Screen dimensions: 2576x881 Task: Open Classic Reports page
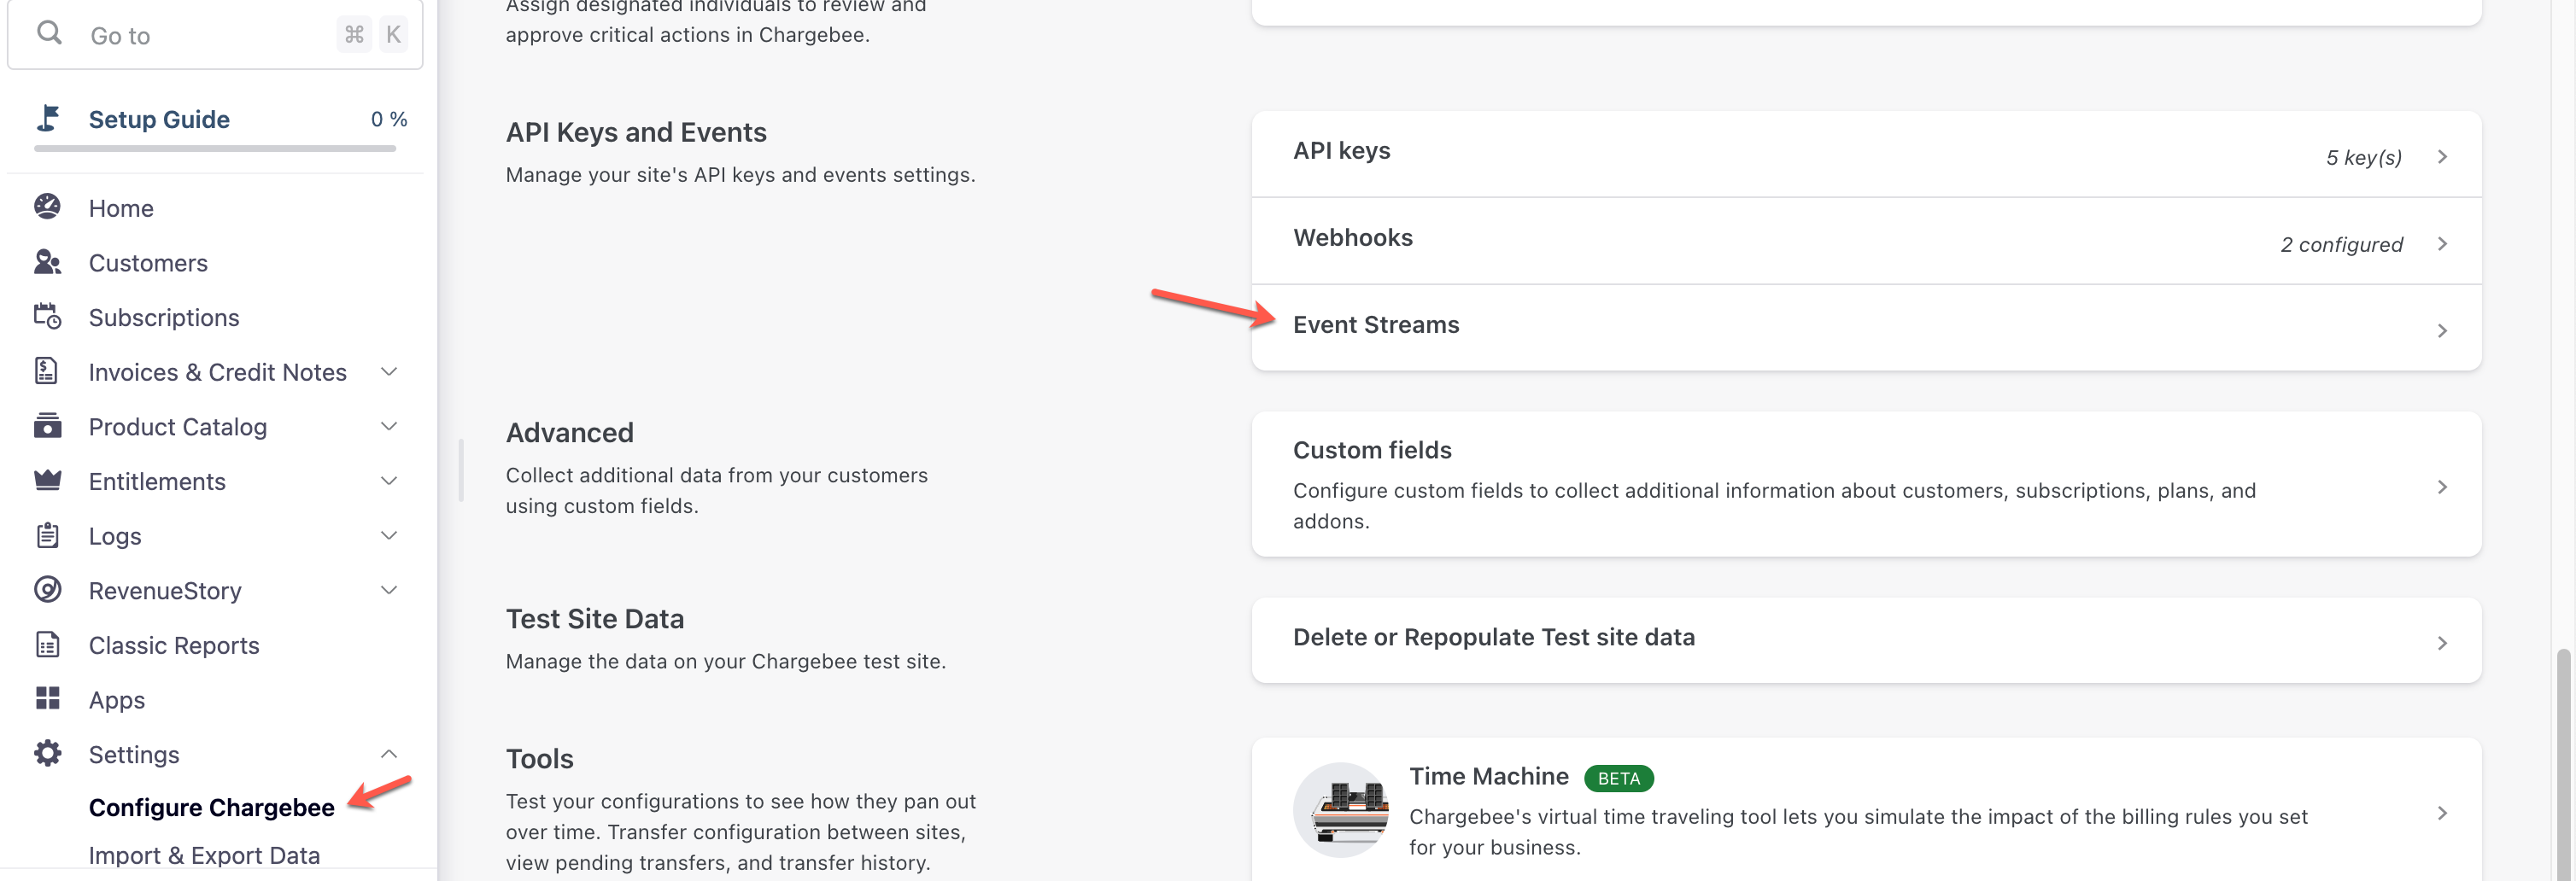tap(174, 645)
